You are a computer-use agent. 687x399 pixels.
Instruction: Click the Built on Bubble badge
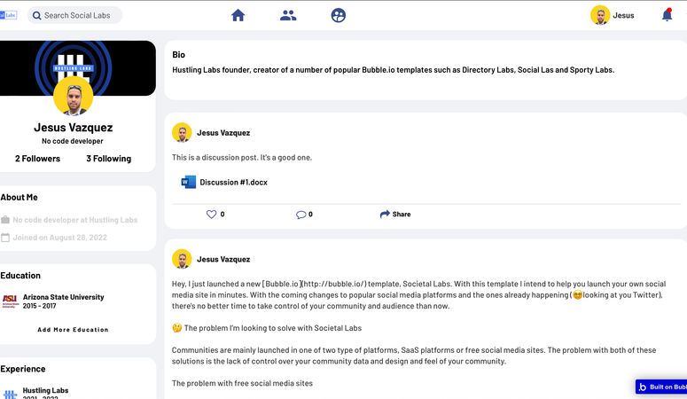point(661,387)
